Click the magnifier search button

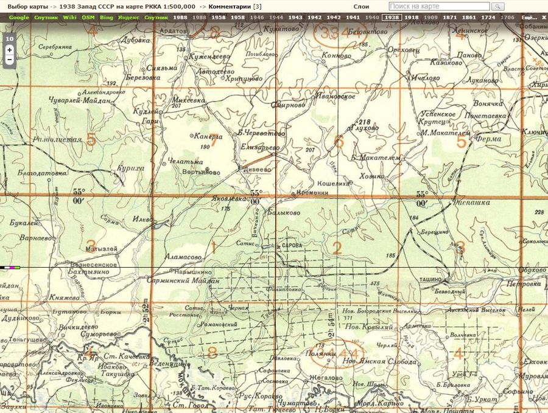[497, 6]
